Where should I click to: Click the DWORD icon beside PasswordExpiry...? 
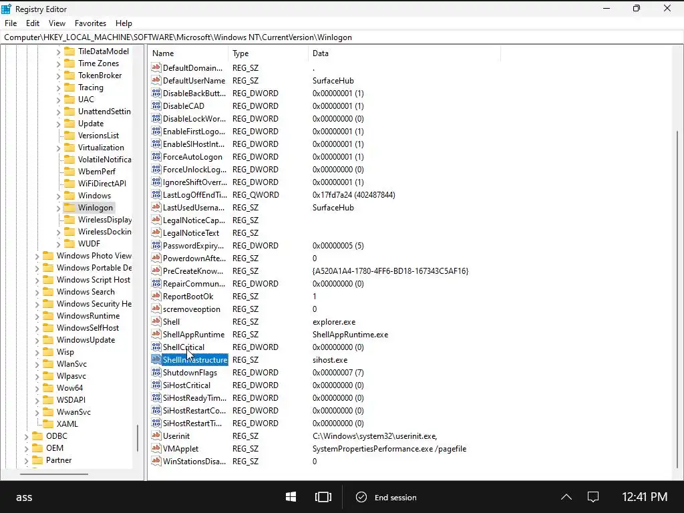[156, 245]
